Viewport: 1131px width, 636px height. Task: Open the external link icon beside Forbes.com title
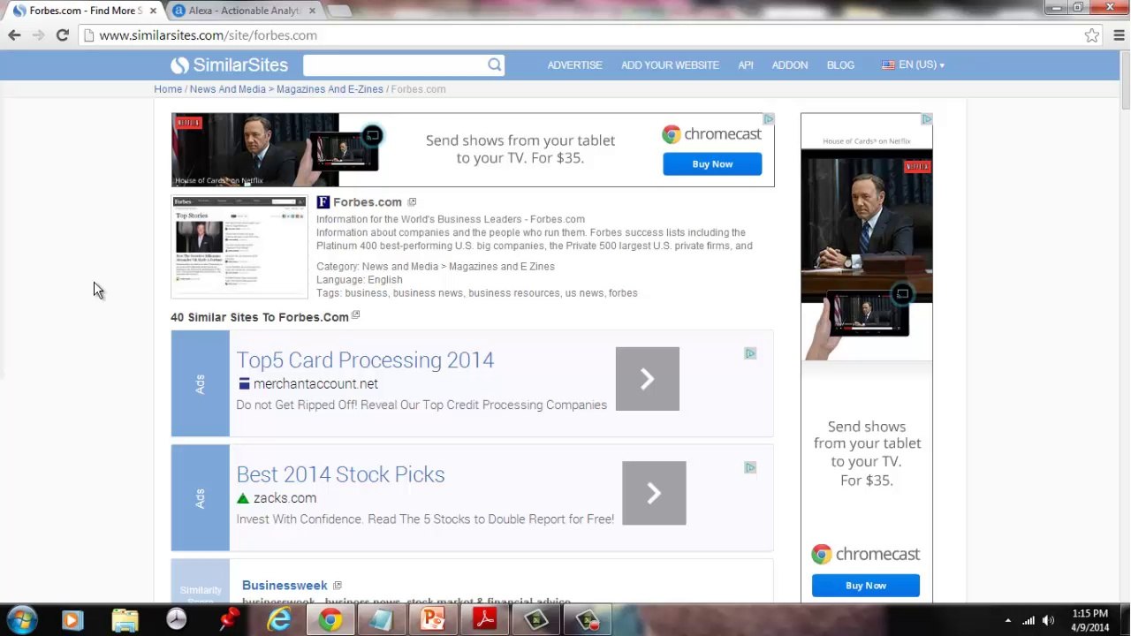(412, 202)
